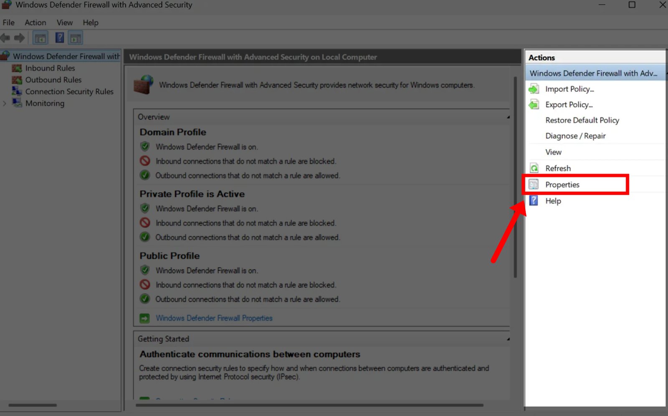Choose Restore Default Policy action
Screen dimensions: 668x416
click(x=582, y=120)
